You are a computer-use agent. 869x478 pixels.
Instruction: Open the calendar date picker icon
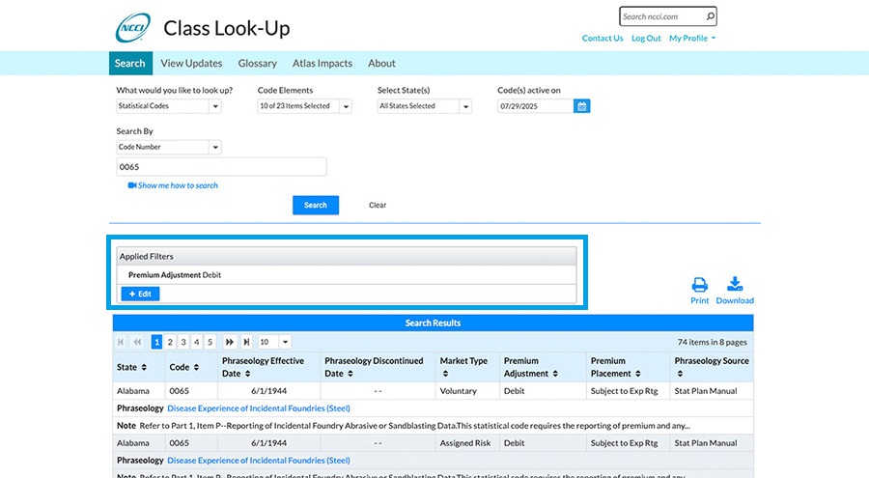pyautogui.click(x=582, y=106)
